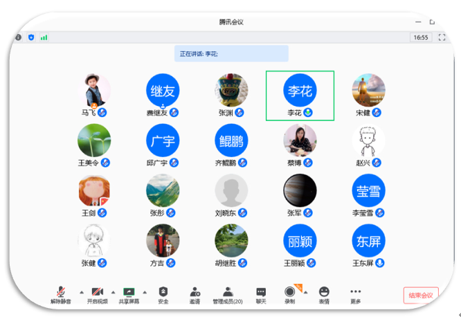Click the name label 刘晓东

pos(226,213)
